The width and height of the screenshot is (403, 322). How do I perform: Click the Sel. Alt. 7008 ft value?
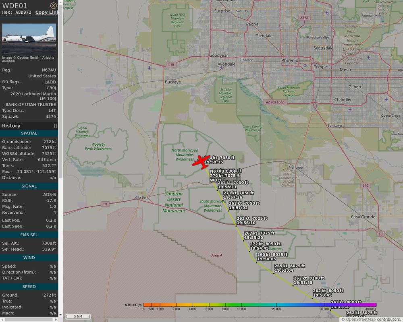pyautogui.click(x=49, y=243)
